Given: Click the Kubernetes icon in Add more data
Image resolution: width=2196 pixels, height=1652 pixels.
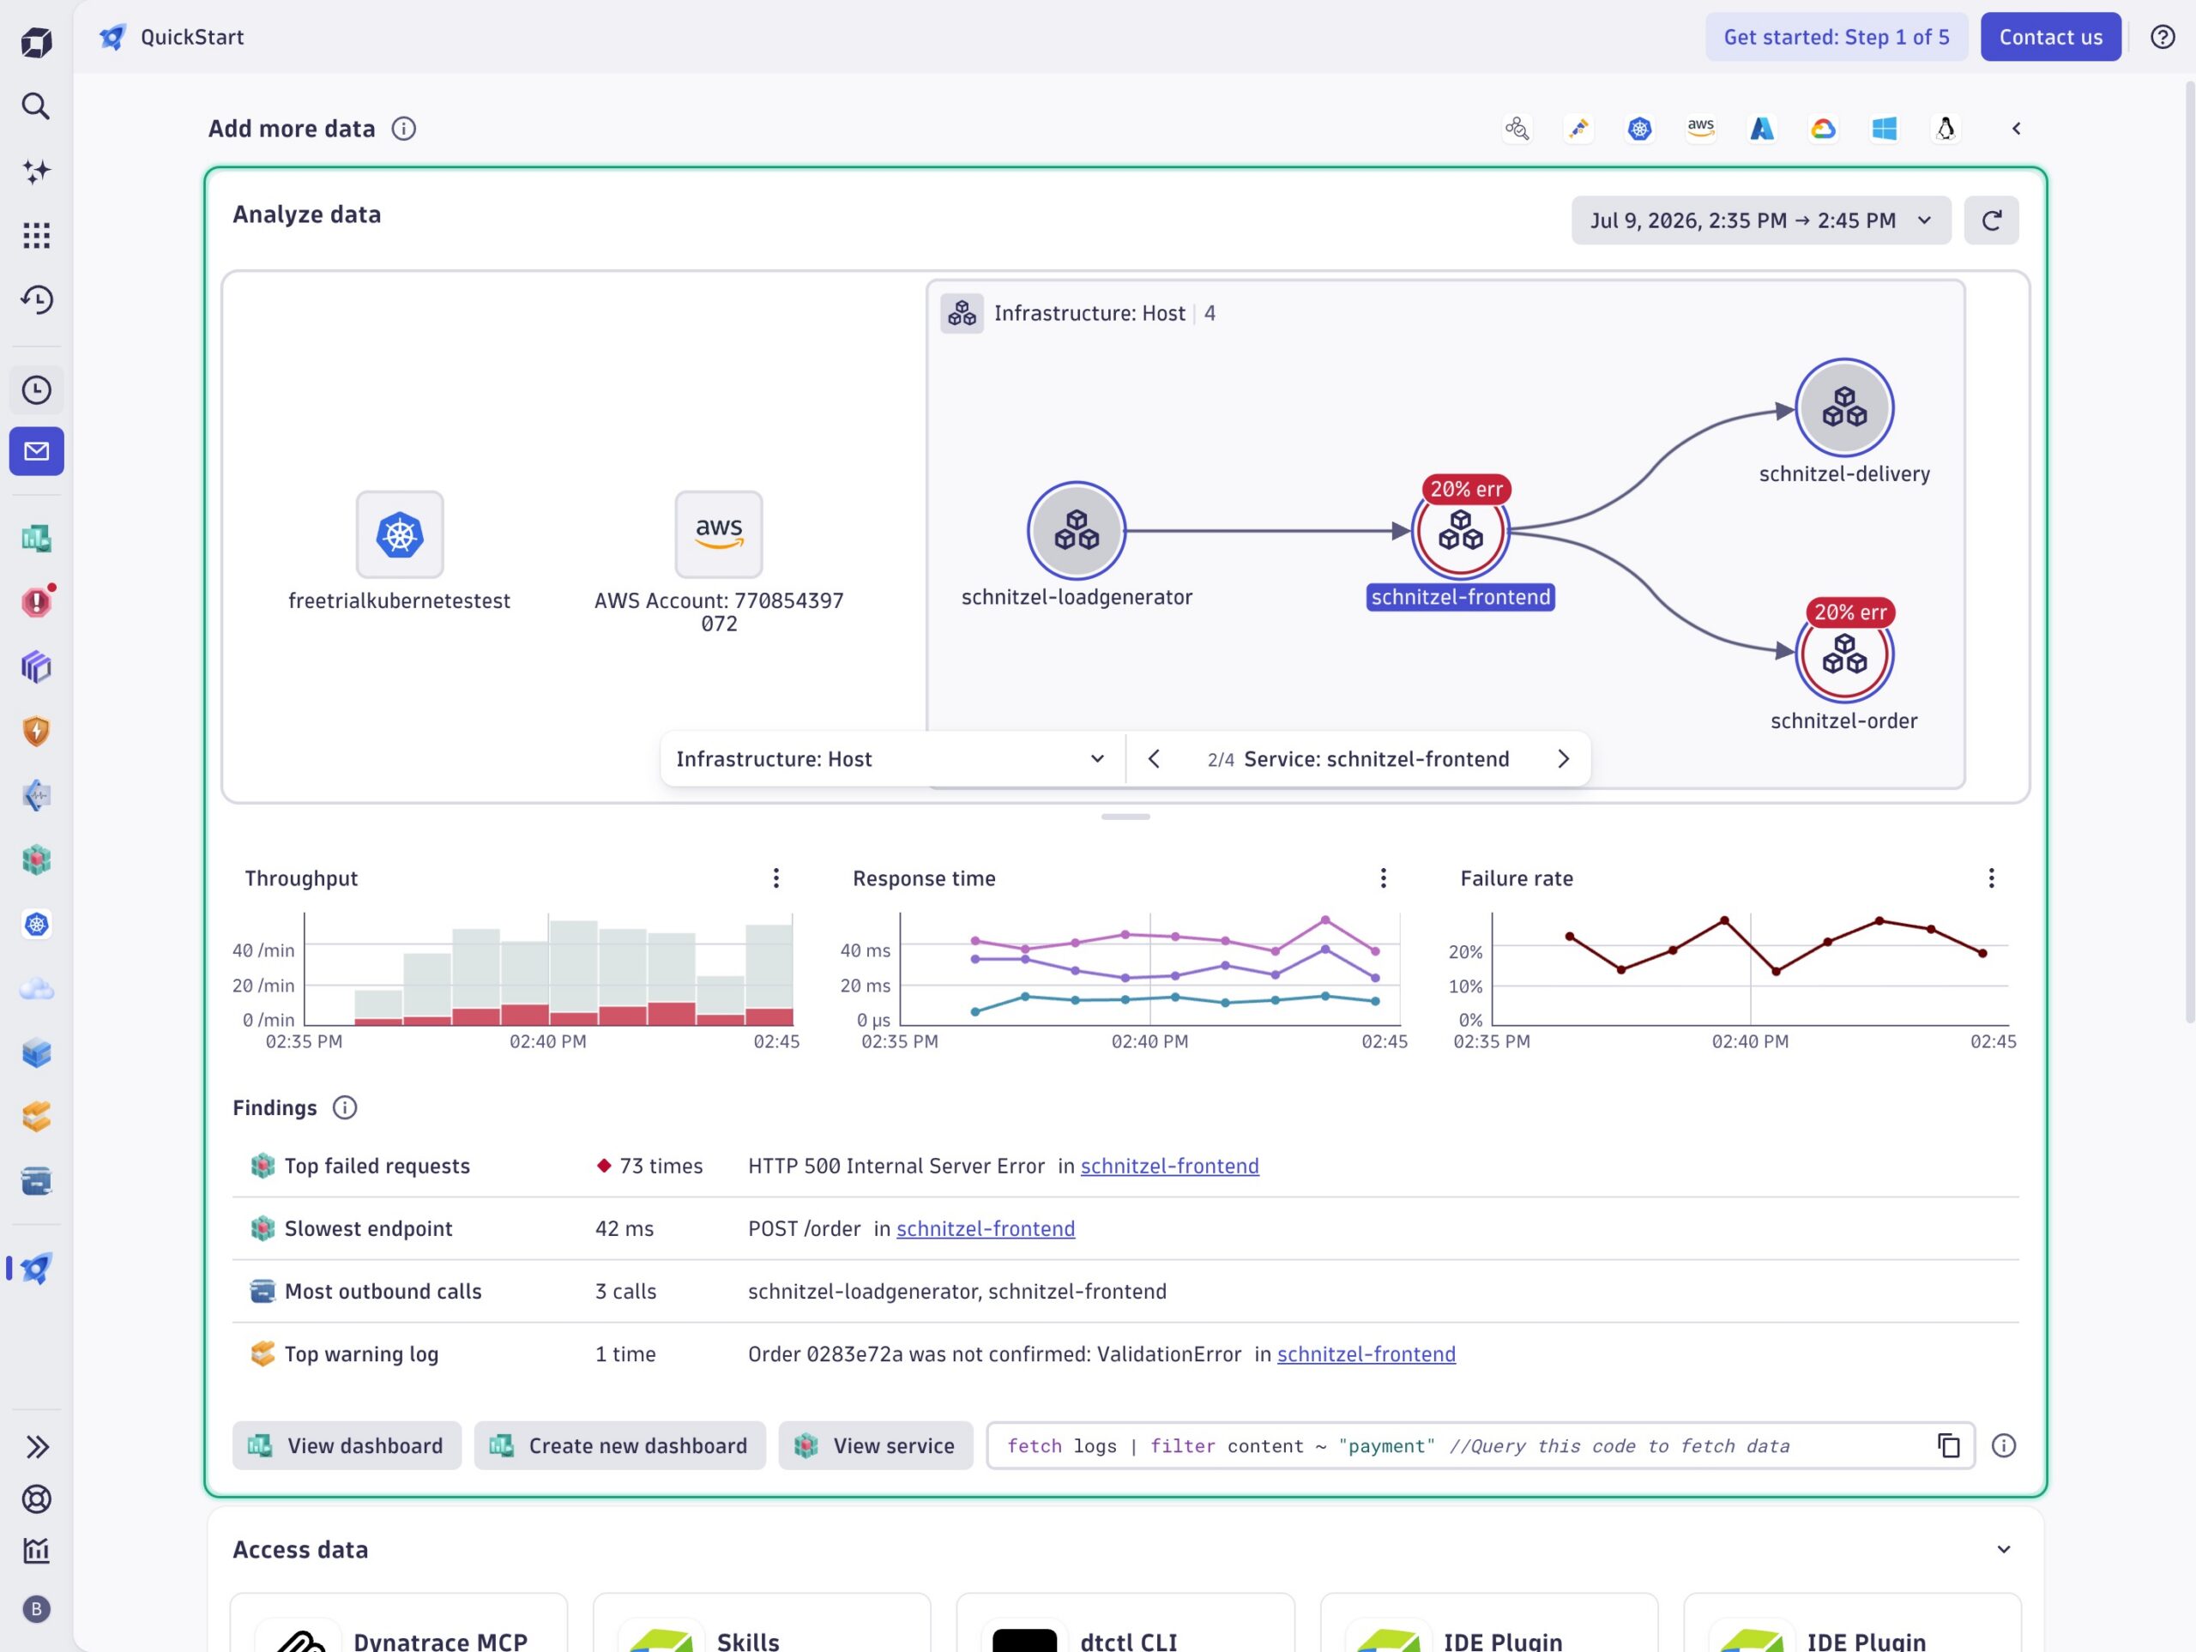Looking at the screenshot, I should (x=1639, y=128).
